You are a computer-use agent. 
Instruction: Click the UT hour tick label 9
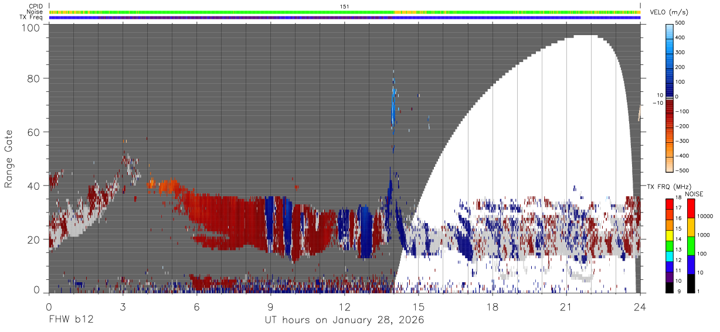point(270,306)
